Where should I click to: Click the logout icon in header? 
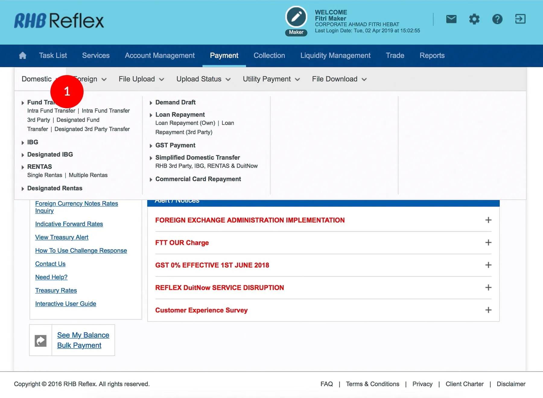[x=520, y=19]
